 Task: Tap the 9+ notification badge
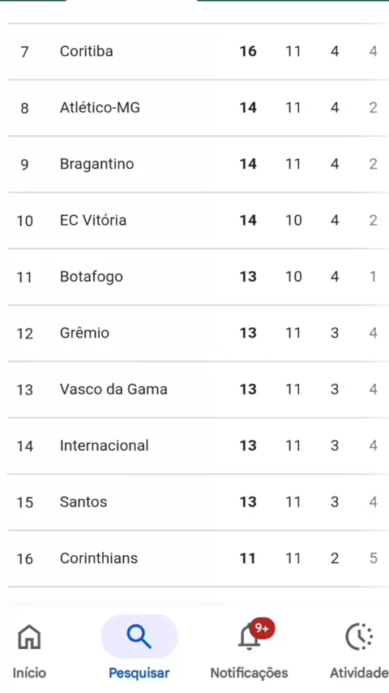tap(263, 628)
